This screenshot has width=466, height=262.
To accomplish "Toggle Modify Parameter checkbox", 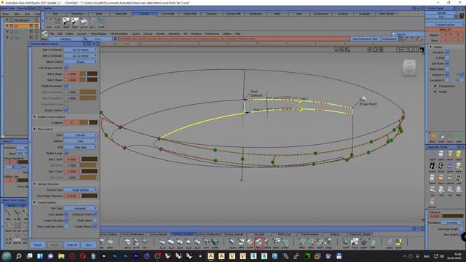I will pos(66,86).
